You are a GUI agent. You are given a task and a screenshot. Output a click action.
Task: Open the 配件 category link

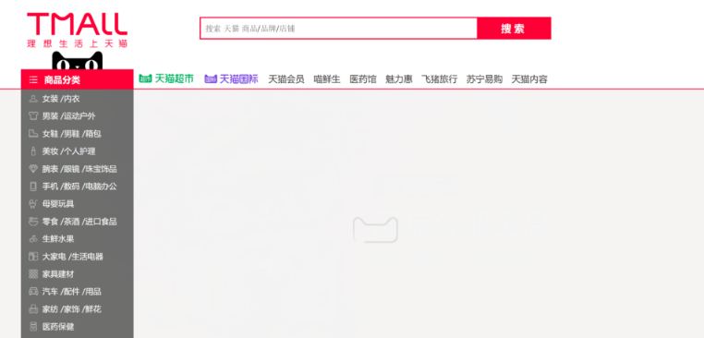[72, 292]
